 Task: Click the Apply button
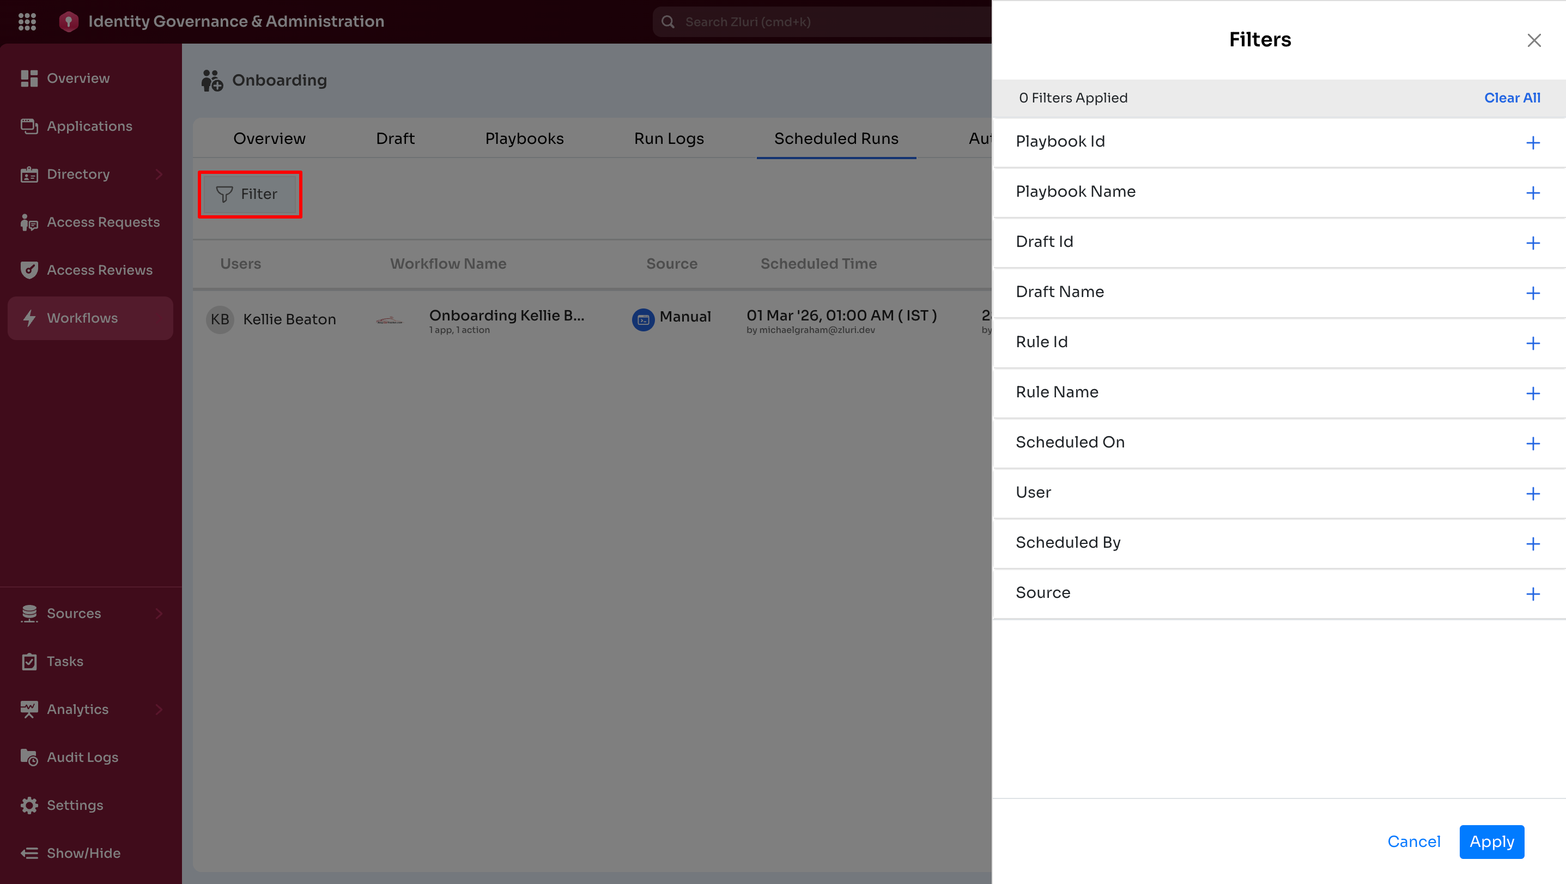pyautogui.click(x=1491, y=841)
